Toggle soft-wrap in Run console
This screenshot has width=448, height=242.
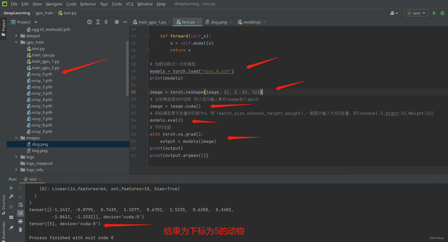coord(20,205)
